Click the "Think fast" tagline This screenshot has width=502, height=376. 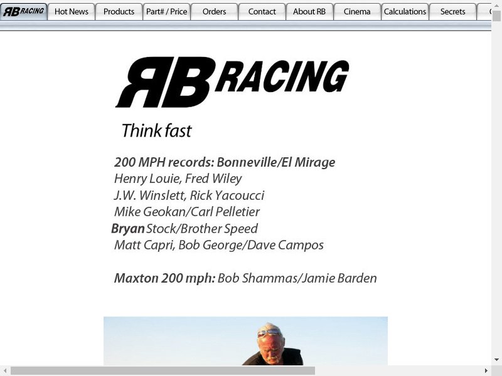click(x=156, y=131)
